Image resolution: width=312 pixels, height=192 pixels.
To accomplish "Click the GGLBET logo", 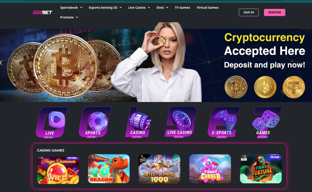I will click(x=42, y=12).
